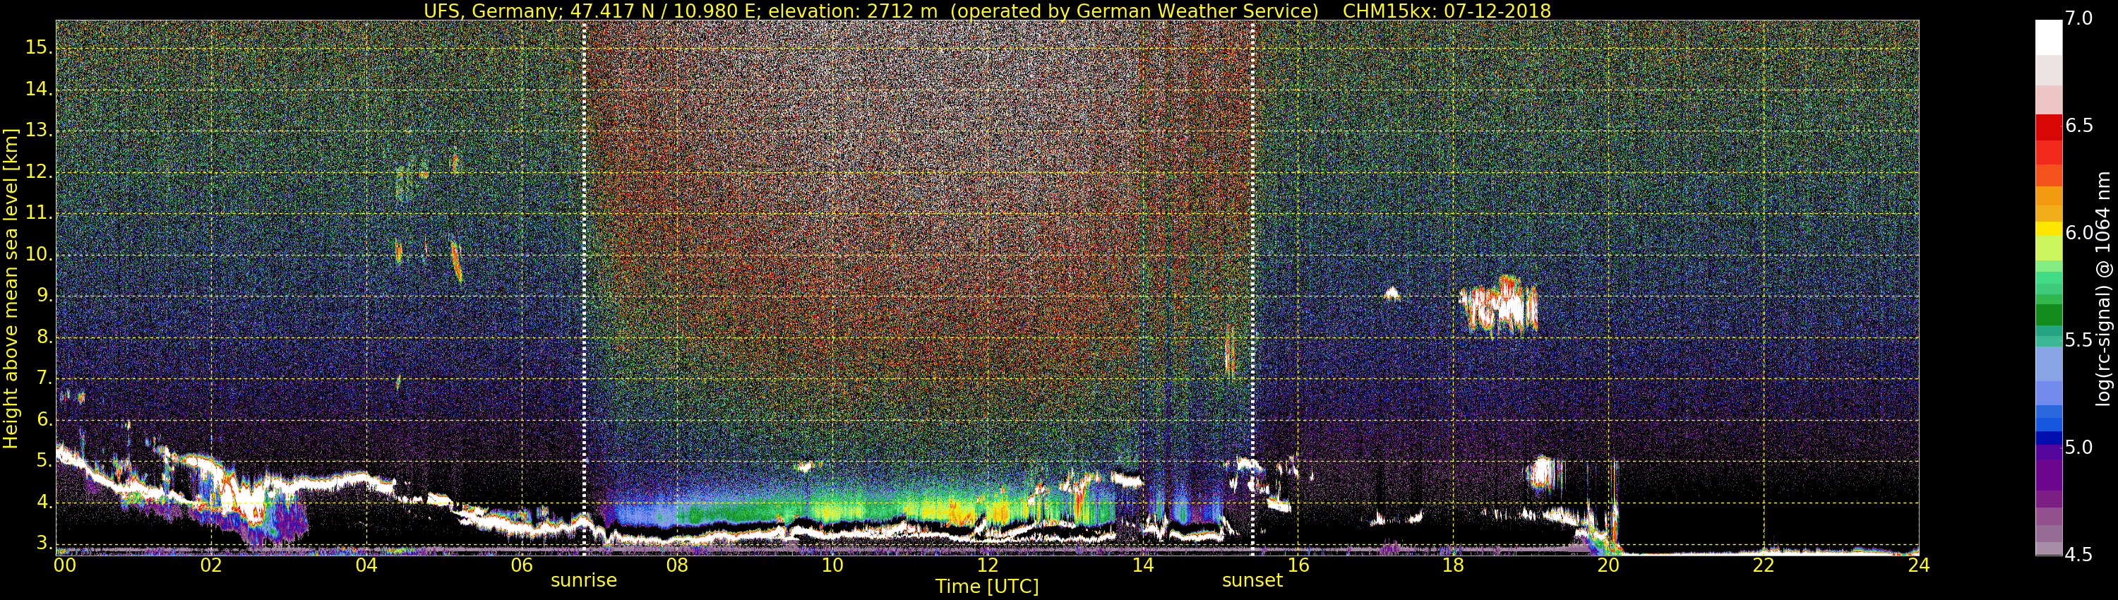Image resolution: width=2118 pixels, height=600 pixels.
Task: Click the plot title 'UFS, Germany' text
Action: 491,11
